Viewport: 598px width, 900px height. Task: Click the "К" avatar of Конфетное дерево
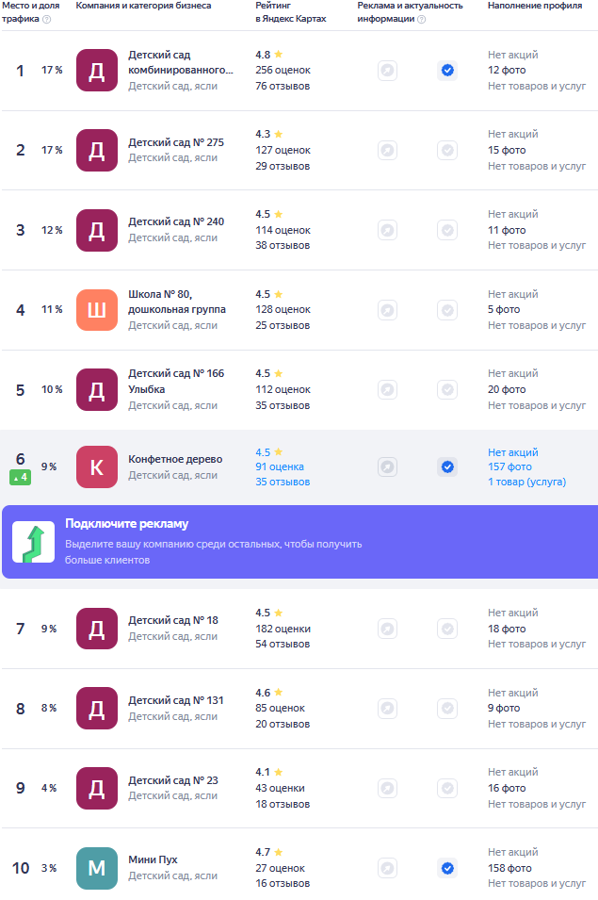(97, 466)
